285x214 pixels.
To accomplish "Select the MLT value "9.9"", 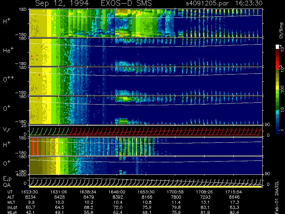I will click(31, 202).
